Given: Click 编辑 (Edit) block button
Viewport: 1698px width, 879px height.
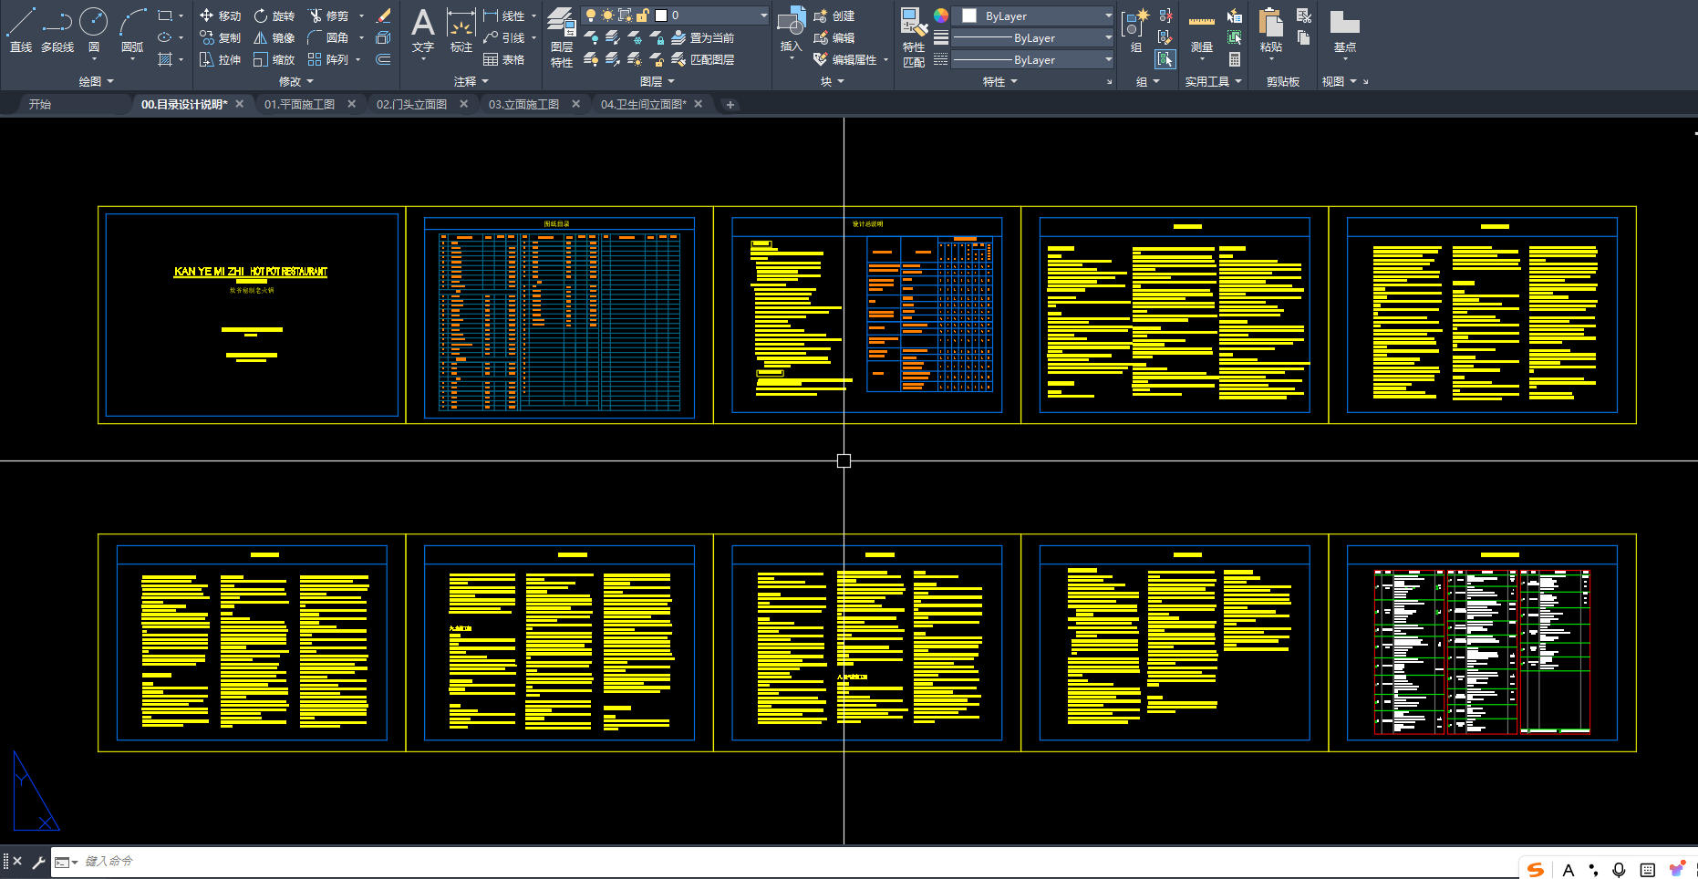Looking at the screenshot, I should coord(833,37).
